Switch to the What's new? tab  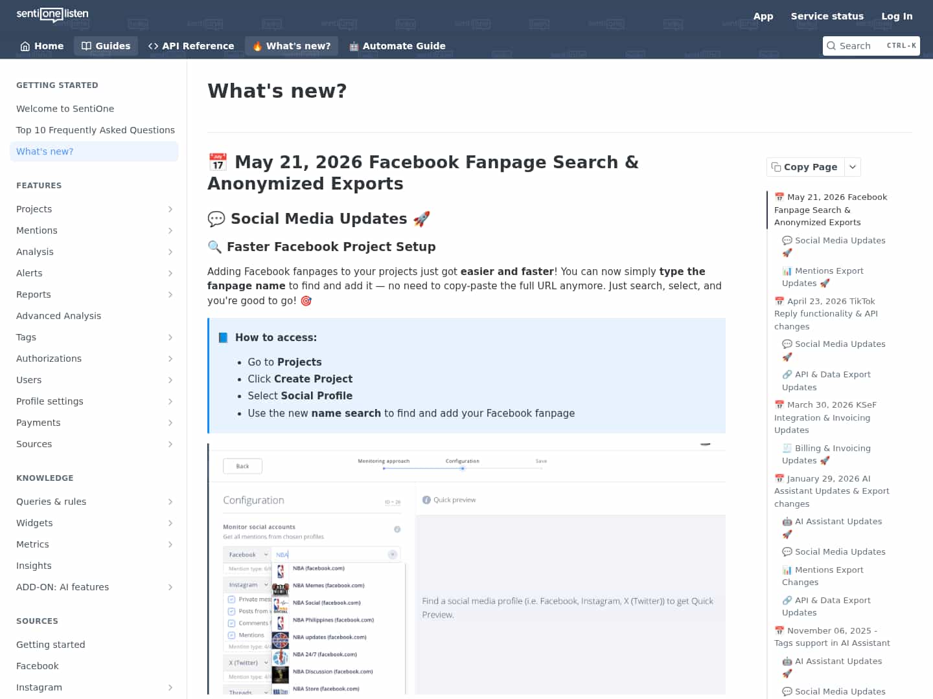coord(292,46)
